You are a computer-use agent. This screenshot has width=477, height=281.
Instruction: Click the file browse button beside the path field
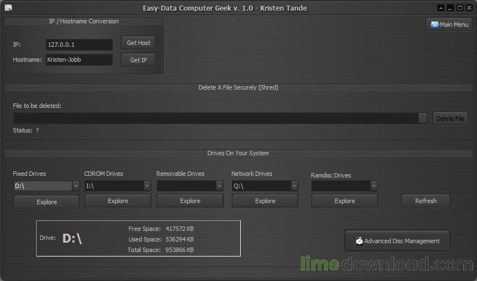tap(423, 119)
